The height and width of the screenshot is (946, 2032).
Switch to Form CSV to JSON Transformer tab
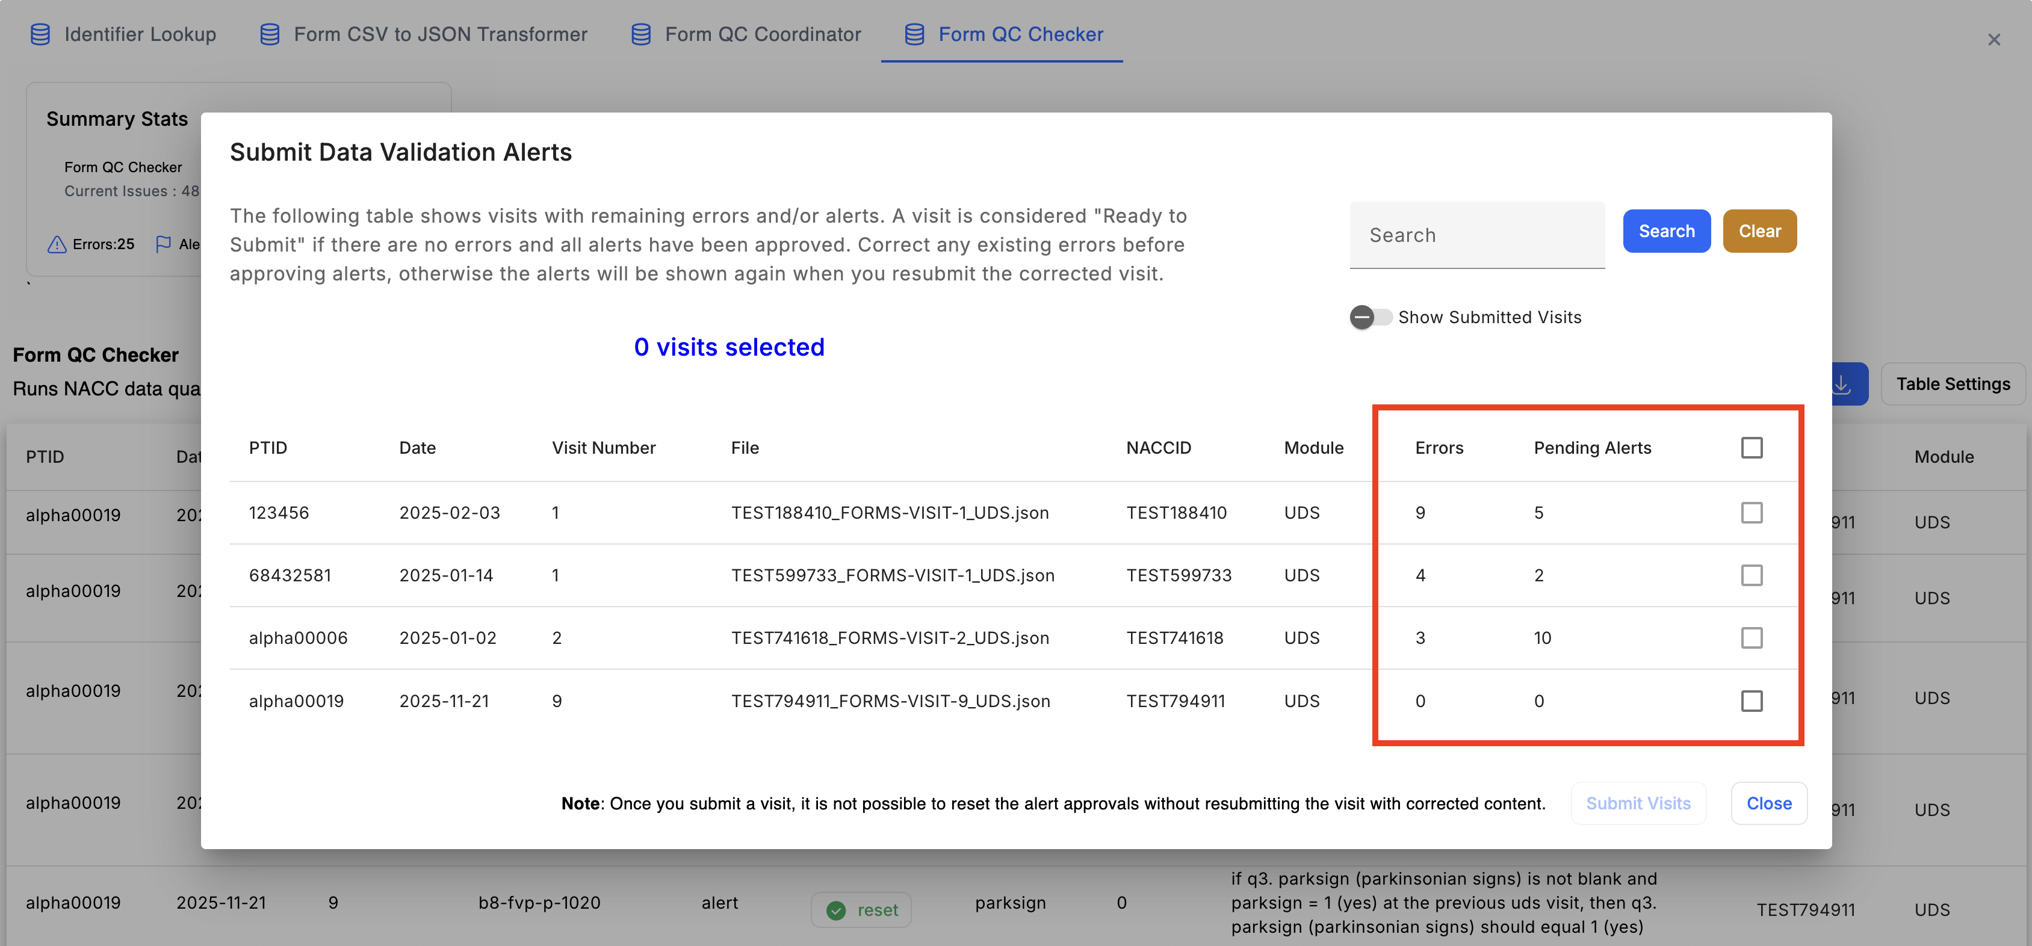pos(424,34)
